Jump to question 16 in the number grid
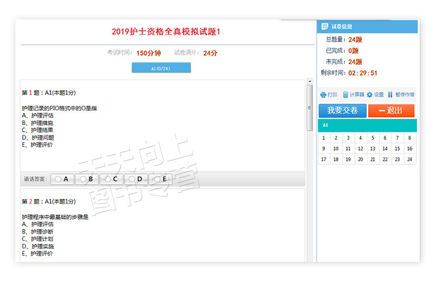Viewport: 426px width, 291px height. [x=410, y=148]
